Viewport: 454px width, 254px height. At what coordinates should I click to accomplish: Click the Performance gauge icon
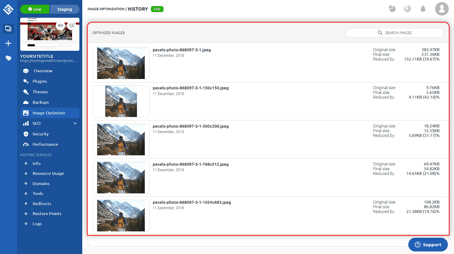26,144
